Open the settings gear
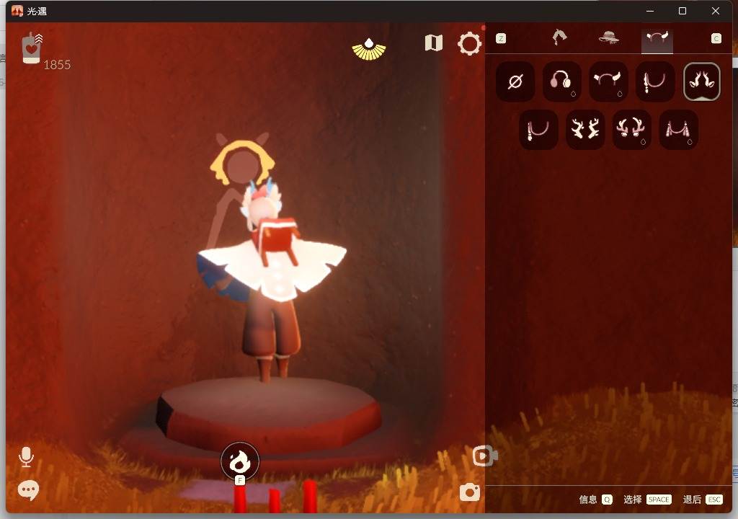Image resolution: width=738 pixels, height=519 pixels. [x=469, y=44]
